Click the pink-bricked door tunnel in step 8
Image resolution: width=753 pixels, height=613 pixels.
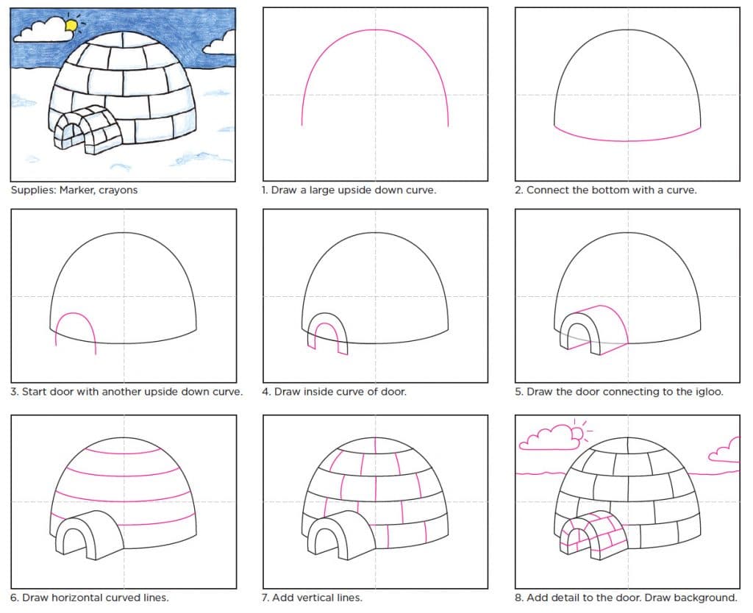[x=593, y=535]
